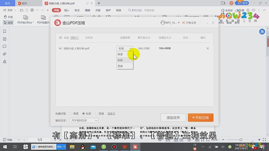Viewport: 269px width, 151px height.
Task: Open the thumbnail panel in left sidebar
Action: tap(5, 39)
